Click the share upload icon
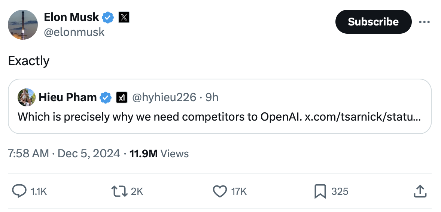The image size is (441, 212). point(420,191)
